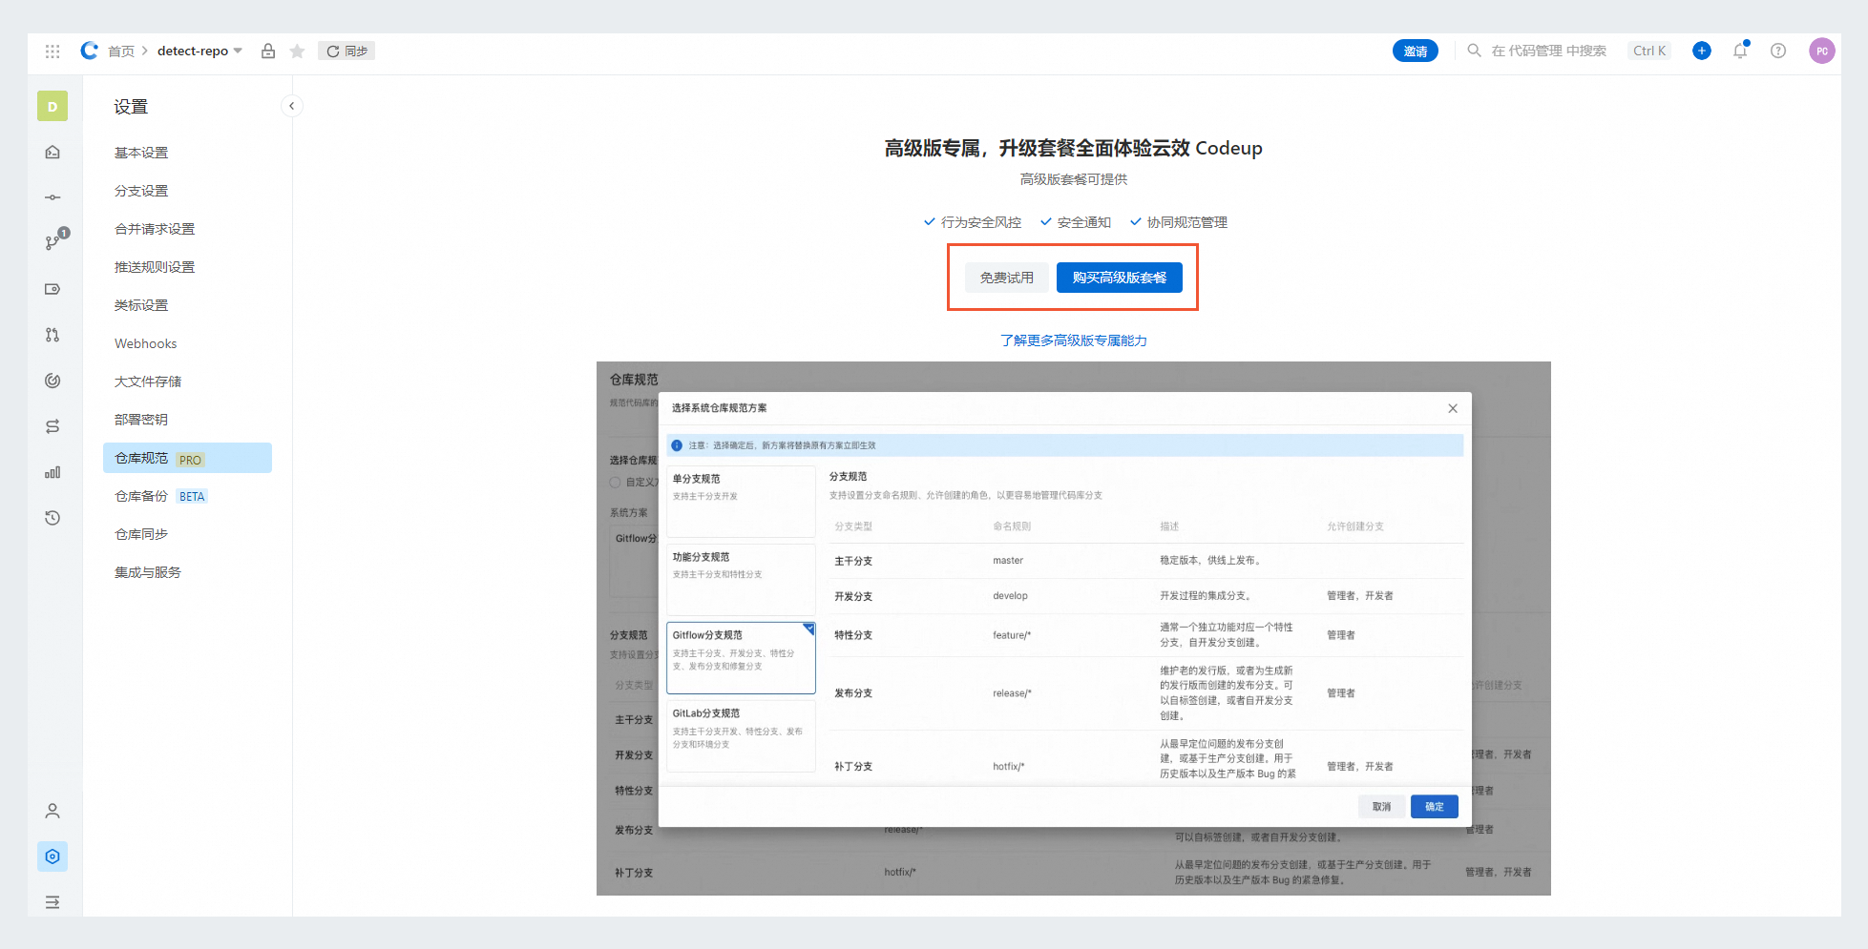Click the repository lock visibility icon
This screenshot has width=1868, height=949.
[x=268, y=52]
